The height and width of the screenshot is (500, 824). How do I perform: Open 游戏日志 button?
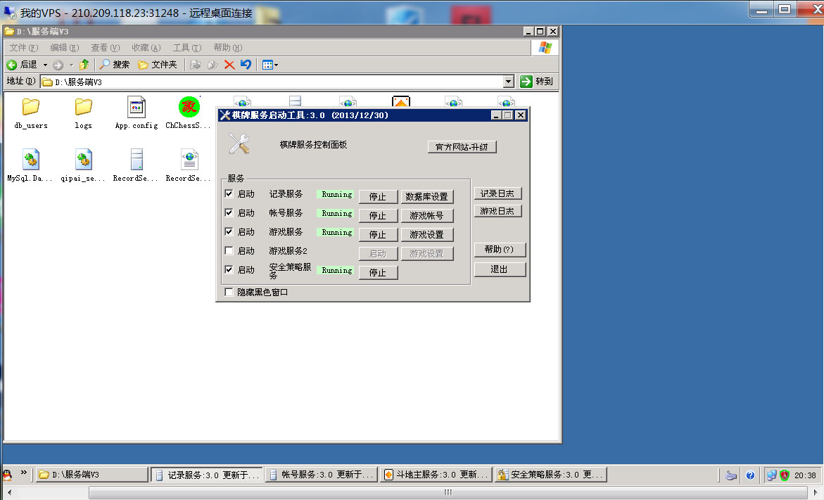pyautogui.click(x=497, y=210)
